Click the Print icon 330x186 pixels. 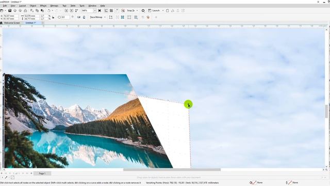click(x=25, y=10)
